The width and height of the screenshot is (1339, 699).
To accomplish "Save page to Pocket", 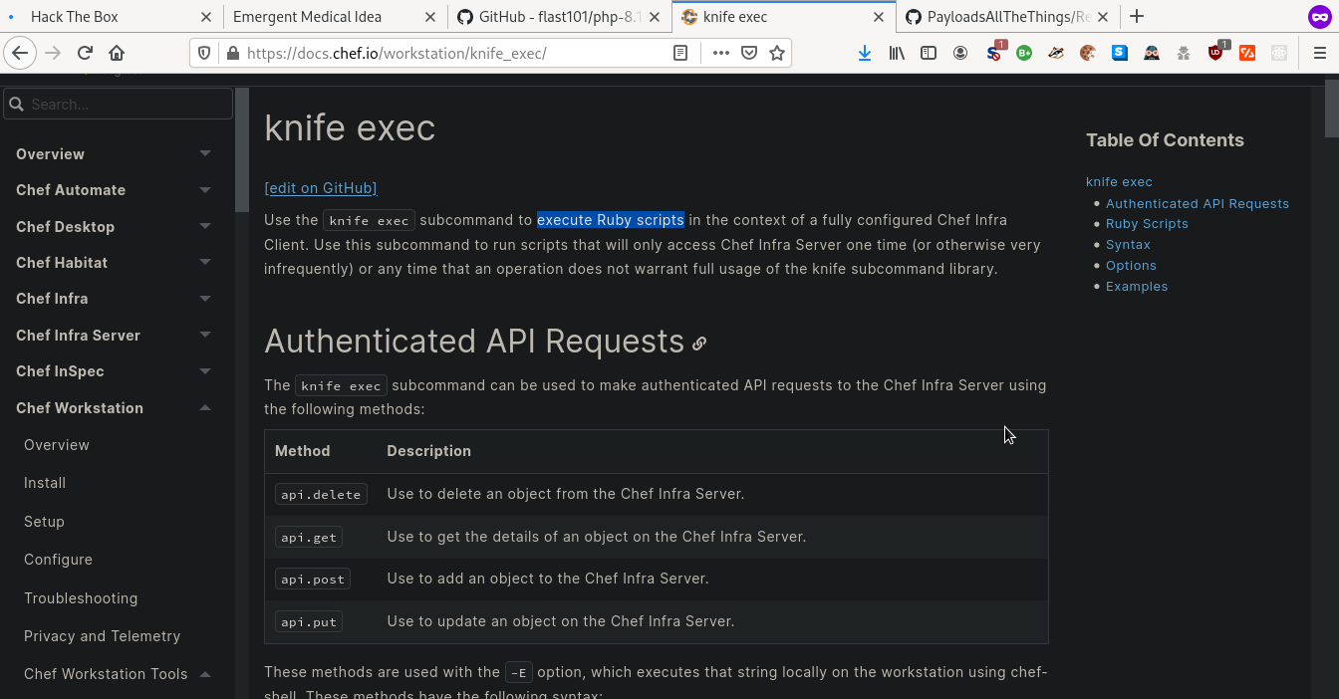I will [749, 53].
